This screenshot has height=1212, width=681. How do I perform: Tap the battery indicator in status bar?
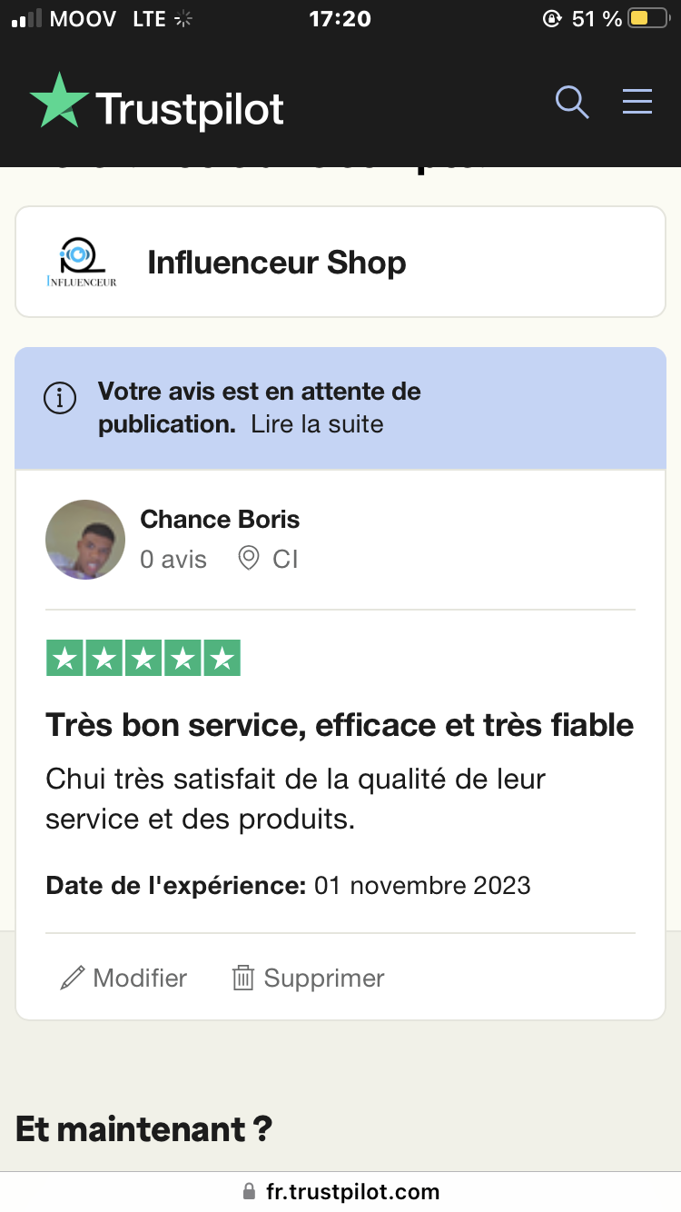pos(648,18)
